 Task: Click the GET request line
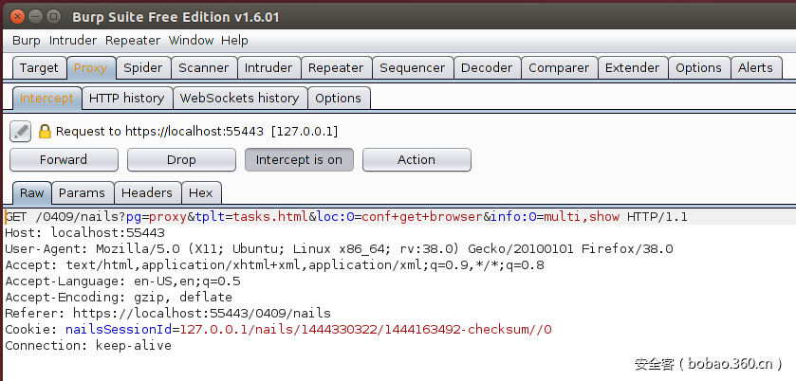346,217
